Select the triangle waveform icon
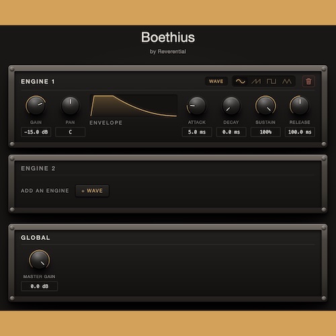Image resolution: width=336 pixels, height=336 pixels. tap(287, 81)
